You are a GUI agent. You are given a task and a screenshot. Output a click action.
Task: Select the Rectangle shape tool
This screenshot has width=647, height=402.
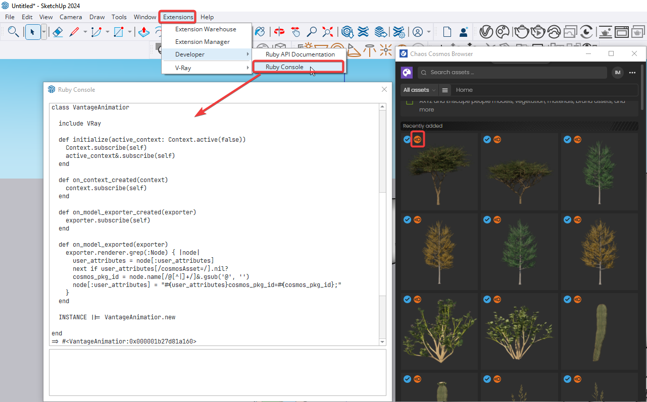tap(119, 32)
